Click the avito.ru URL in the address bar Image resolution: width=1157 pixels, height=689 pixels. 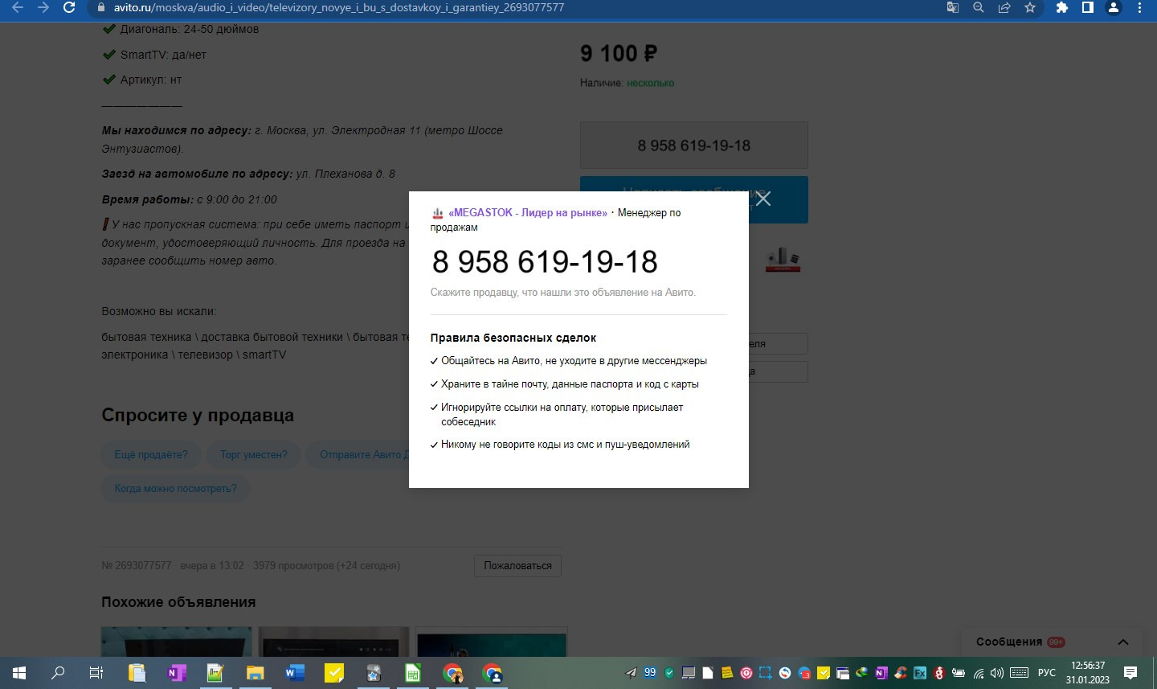pos(339,7)
